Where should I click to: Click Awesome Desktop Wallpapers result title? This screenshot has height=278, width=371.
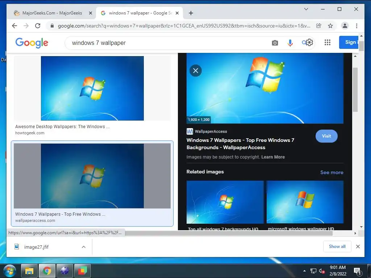pyautogui.click(x=62, y=126)
